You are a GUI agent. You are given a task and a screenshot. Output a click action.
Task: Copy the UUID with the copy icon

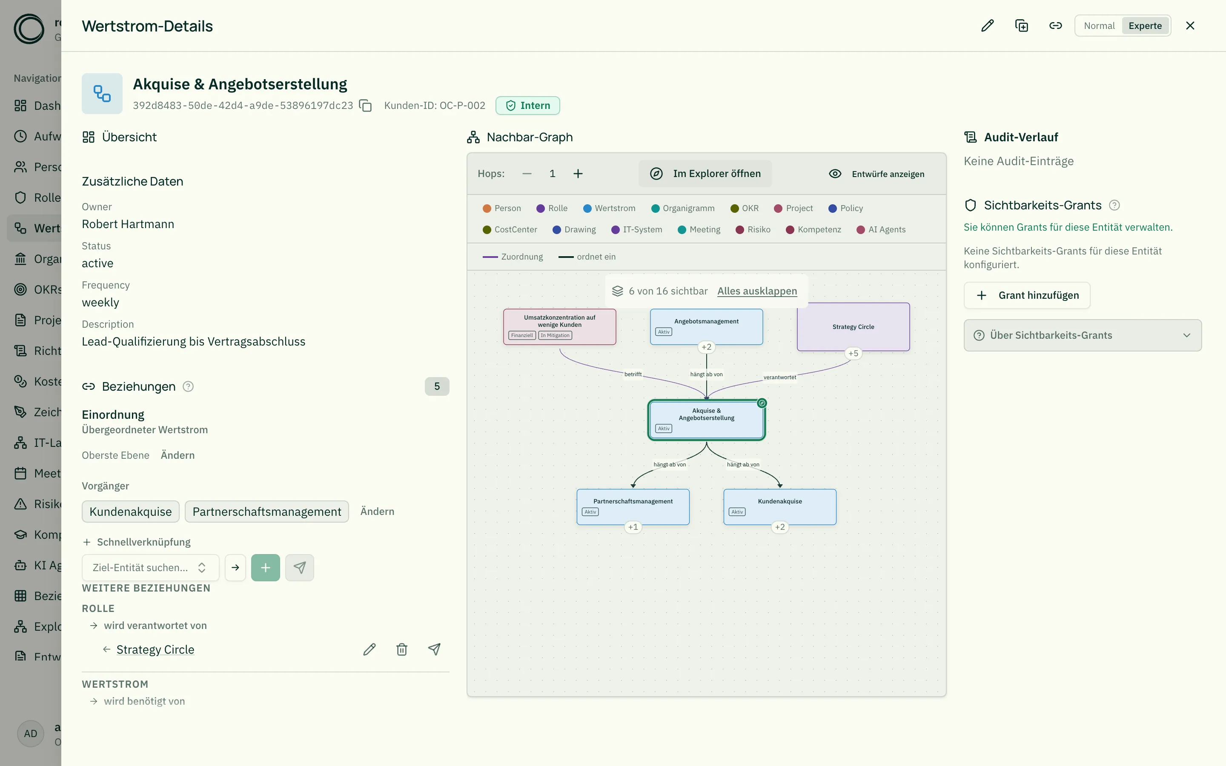[x=365, y=106]
